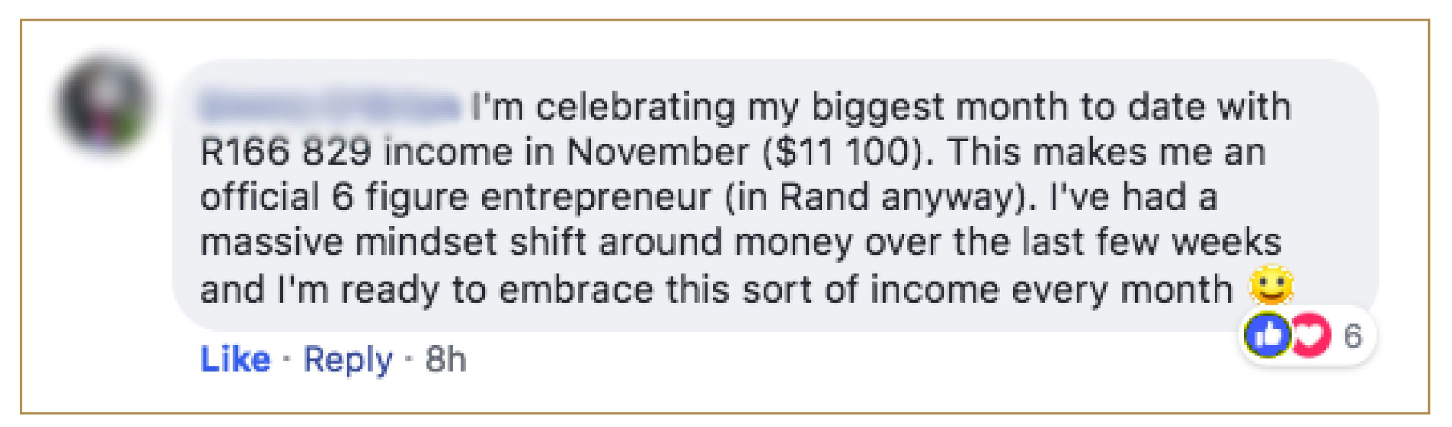This screenshot has width=1452, height=427.
Task: Reply to this comment
Action: [348, 359]
